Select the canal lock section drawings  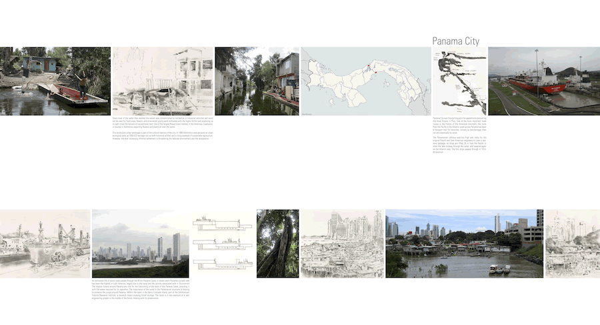point(223,244)
